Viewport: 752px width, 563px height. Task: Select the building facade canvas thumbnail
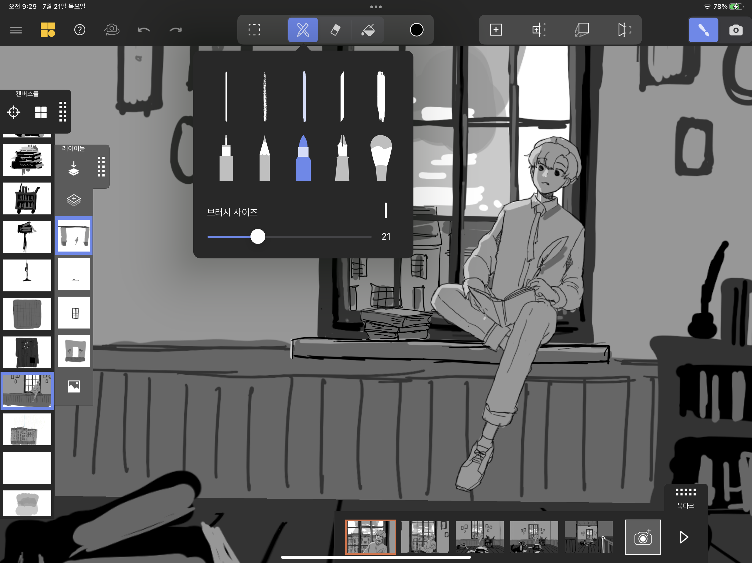[27, 430]
